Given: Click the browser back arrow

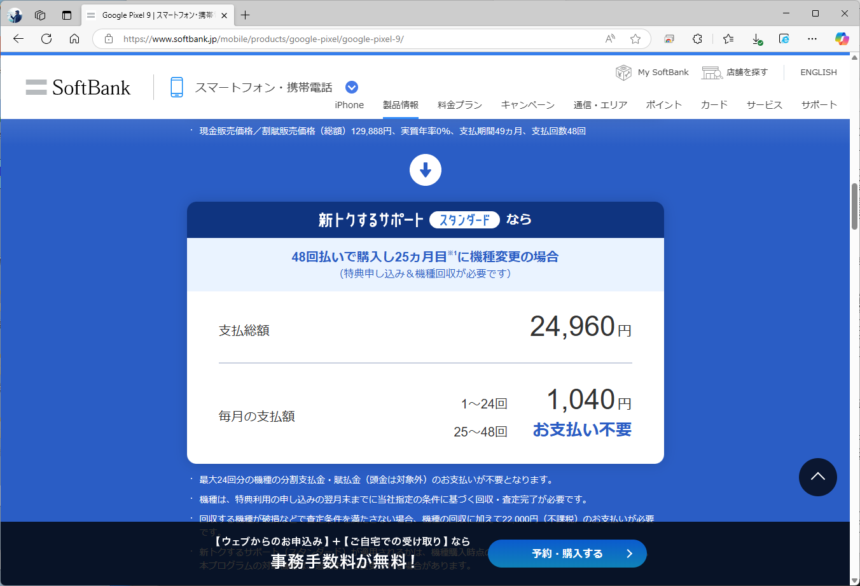Looking at the screenshot, I should (x=18, y=39).
